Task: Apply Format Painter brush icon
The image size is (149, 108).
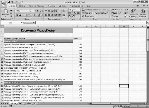Action: (11, 16)
